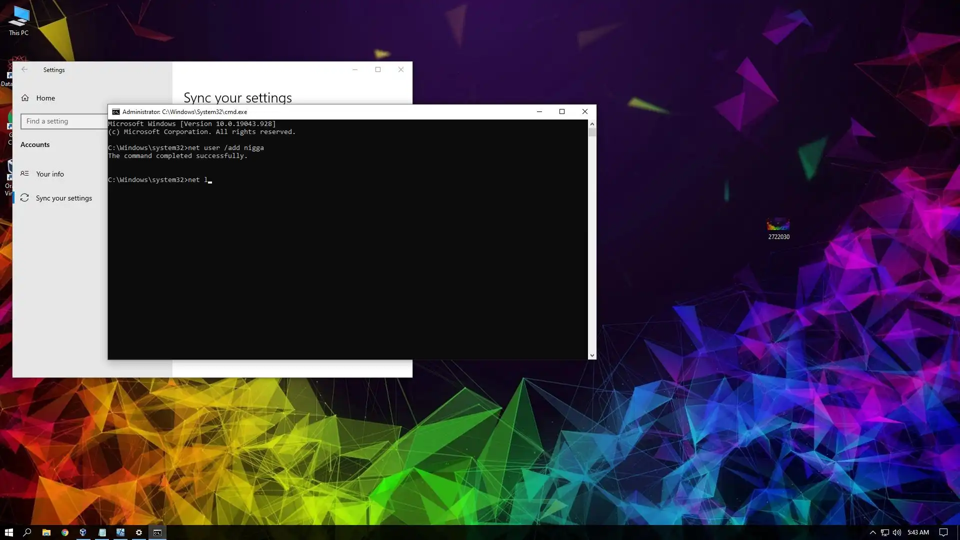Open the volume speaker control
The height and width of the screenshot is (540, 960).
[897, 532]
